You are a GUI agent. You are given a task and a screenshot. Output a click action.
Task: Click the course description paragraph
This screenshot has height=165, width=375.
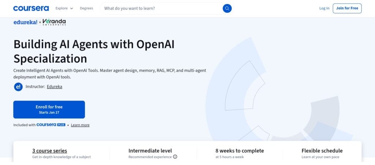(x=110, y=74)
